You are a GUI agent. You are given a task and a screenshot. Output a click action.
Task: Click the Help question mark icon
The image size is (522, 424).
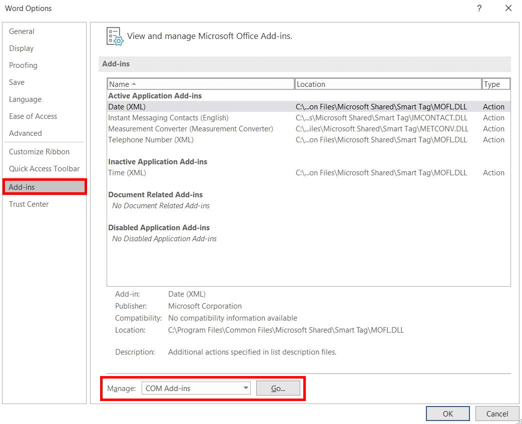coord(479,8)
